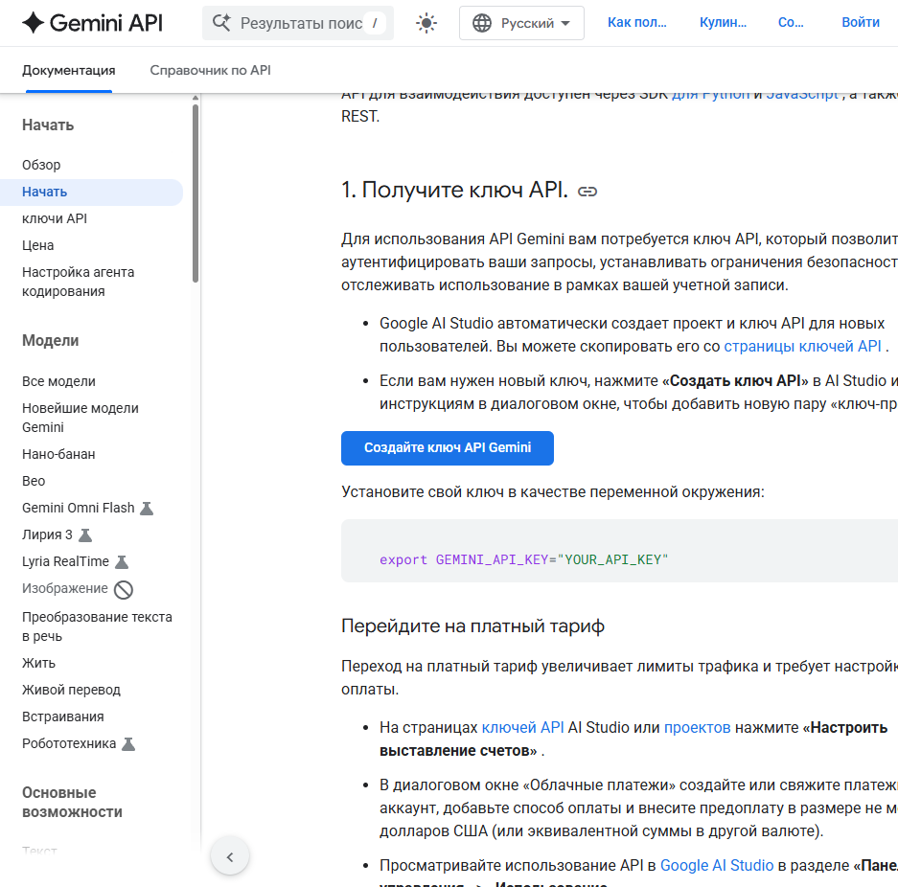Viewport: 898px width, 887px height.
Task: Open Обзор in the sidebar
Action: 41,165
